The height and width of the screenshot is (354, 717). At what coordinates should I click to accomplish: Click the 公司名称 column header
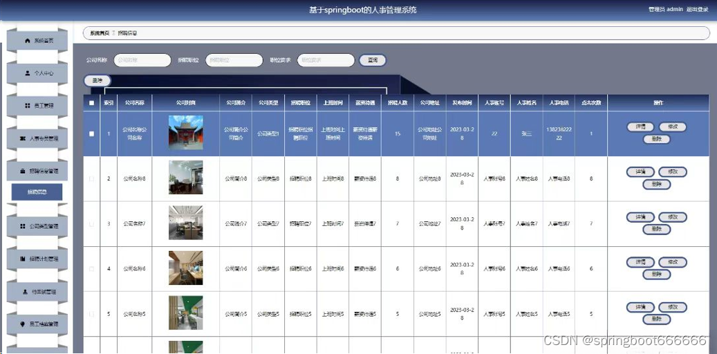tap(134, 103)
